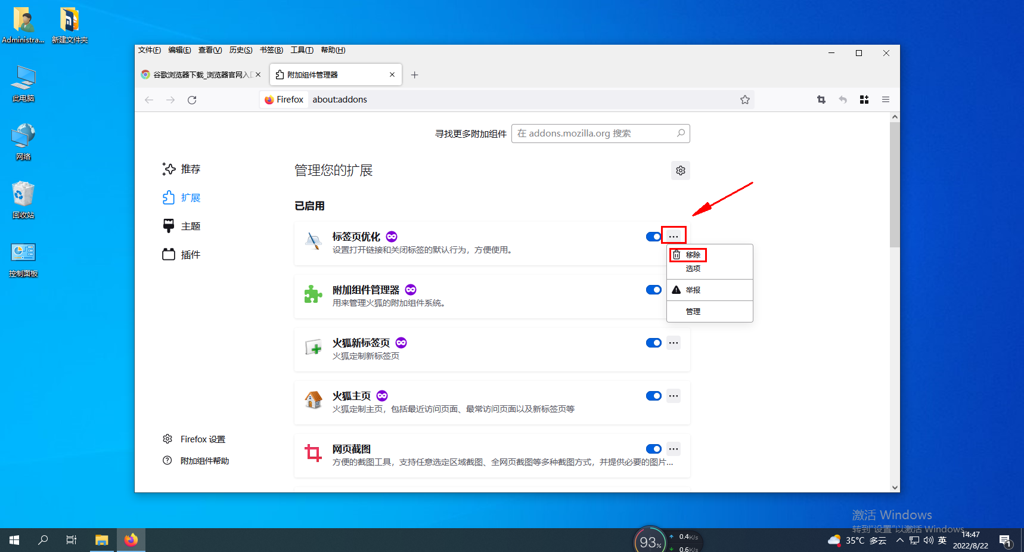Click the 火狐新标签页 extension icon
Screen dimensions: 1024x552
(x=314, y=347)
